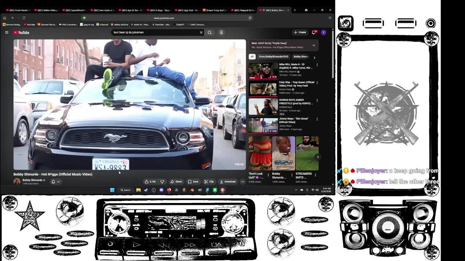Open options for Jimmy Wopo Elm Street video
Screen dimensions: 465x261
[x=317, y=119]
